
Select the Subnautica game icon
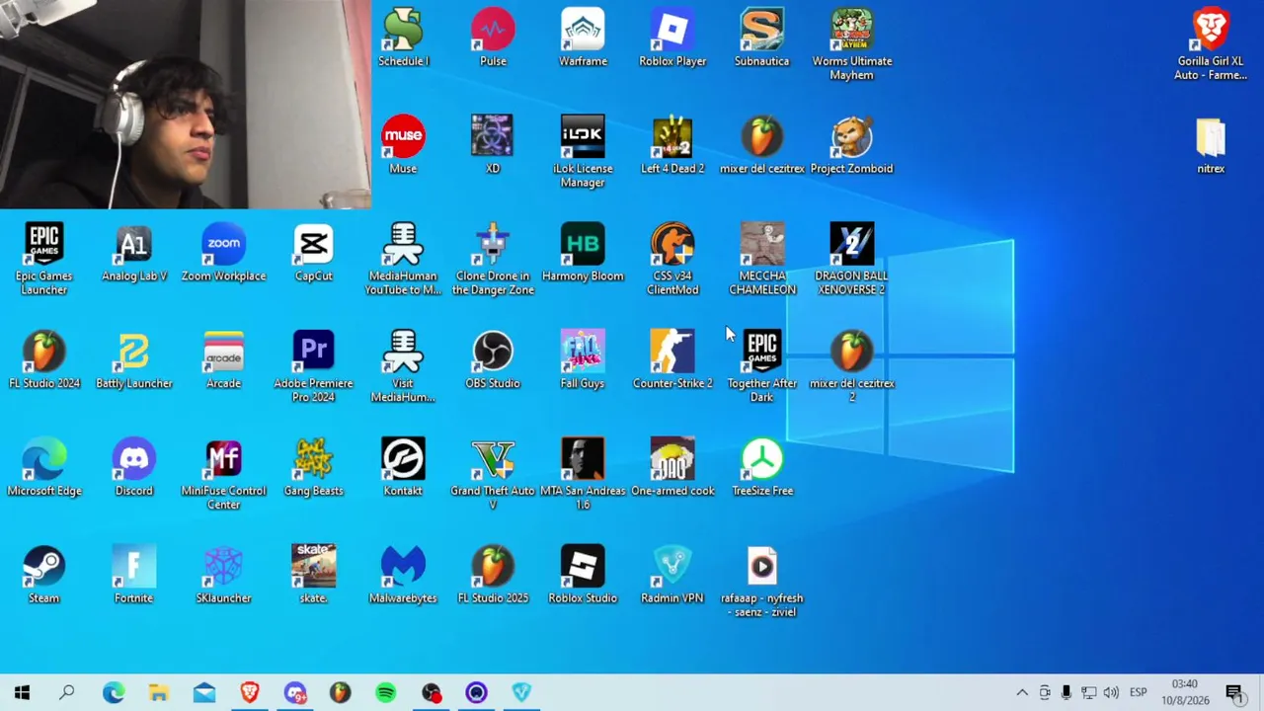pos(761,38)
